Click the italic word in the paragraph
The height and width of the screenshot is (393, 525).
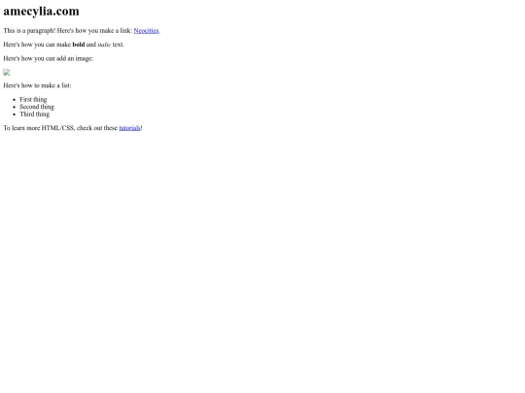104,45
